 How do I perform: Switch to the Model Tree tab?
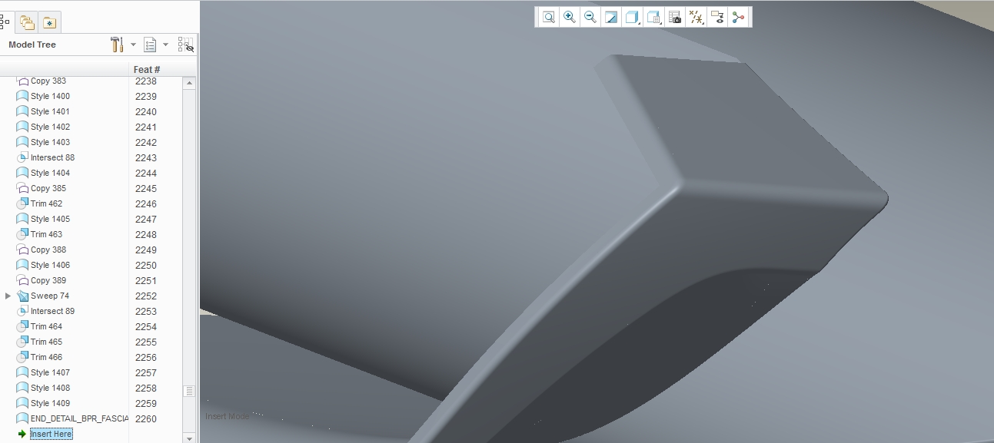(x=4, y=22)
